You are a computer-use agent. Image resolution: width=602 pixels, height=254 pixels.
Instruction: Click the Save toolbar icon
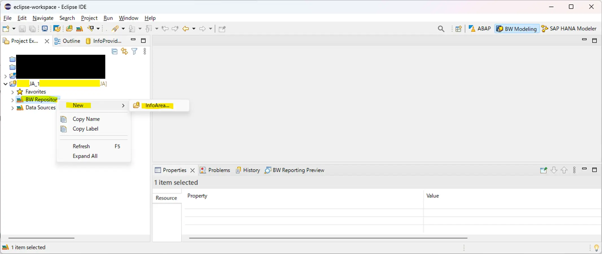[x=22, y=29]
